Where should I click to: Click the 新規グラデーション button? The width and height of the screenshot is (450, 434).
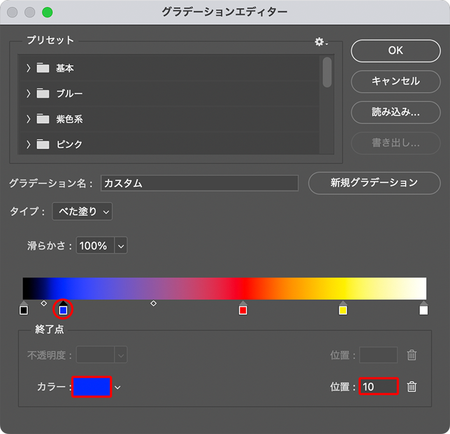click(374, 183)
